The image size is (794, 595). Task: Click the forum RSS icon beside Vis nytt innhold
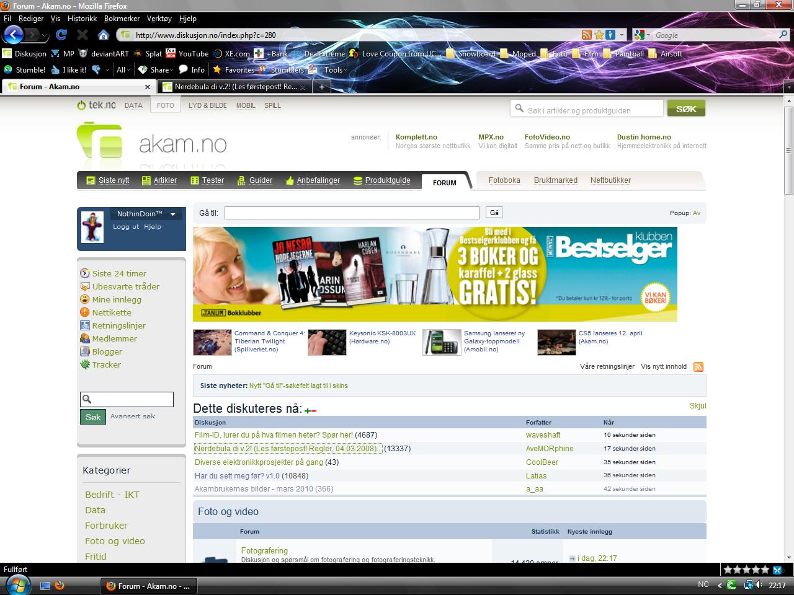(x=698, y=367)
